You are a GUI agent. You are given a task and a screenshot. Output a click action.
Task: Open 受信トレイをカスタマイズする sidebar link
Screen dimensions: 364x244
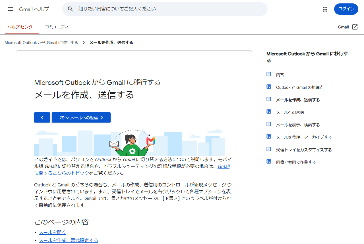pyautogui.click(x=304, y=150)
